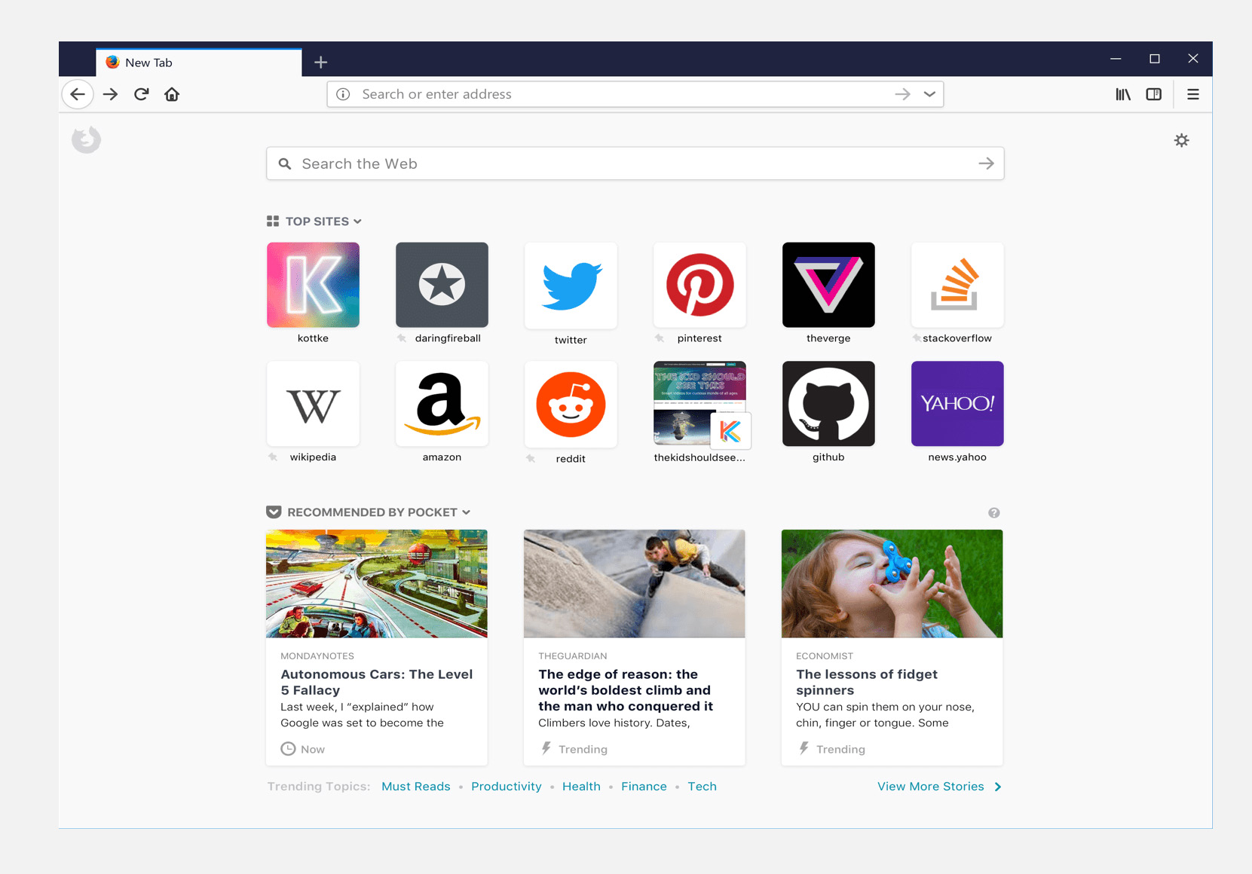
Task: Open a new tab with the plus button
Action: click(x=320, y=63)
